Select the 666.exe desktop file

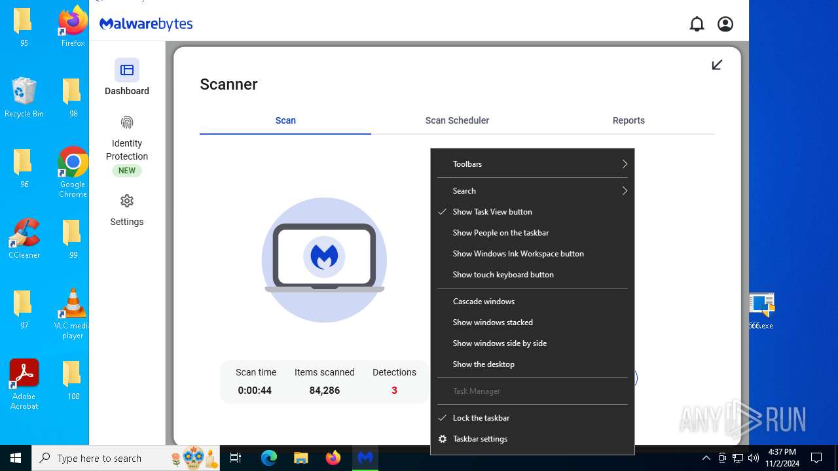coord(761,311)
